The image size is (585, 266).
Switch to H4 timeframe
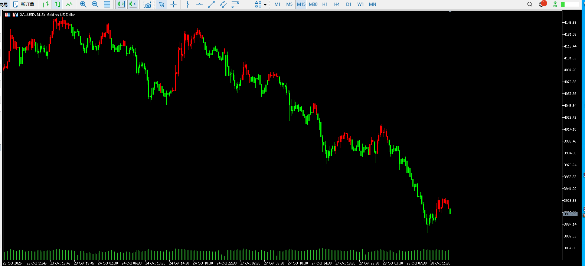pyautogui.click(x=337, y=4)
